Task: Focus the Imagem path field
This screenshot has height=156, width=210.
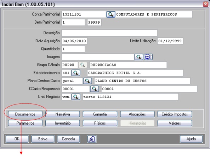Action: pos(98,57)
